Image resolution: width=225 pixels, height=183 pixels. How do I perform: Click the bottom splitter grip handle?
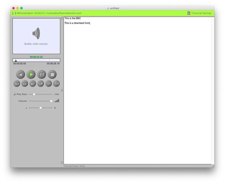tap(62, 162)
